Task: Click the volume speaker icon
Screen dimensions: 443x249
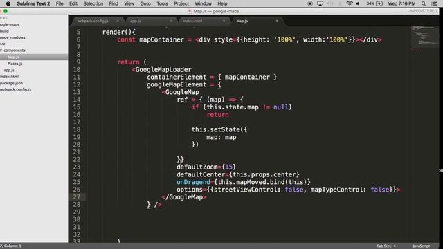Action: click(x=359, y=3)
